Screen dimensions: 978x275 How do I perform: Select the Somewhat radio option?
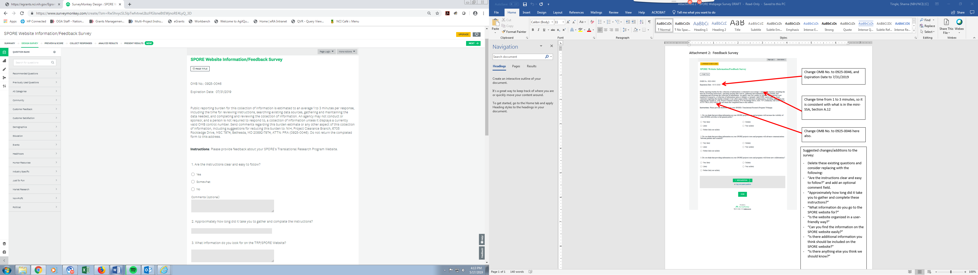pos(193,182)
